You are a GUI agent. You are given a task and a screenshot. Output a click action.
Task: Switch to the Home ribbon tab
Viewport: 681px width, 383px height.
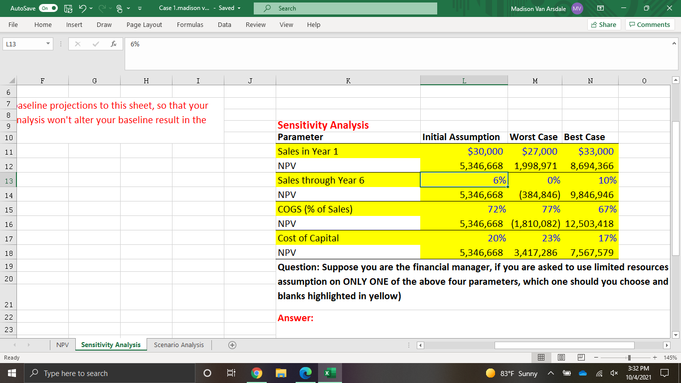pyautogui.click(x=43, y=24)
